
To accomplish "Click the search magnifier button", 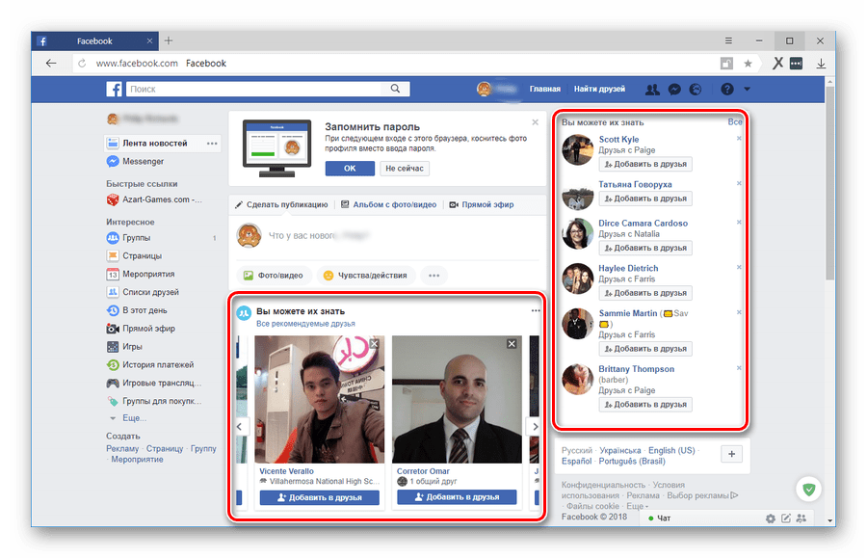I will (x=395, y=90).
